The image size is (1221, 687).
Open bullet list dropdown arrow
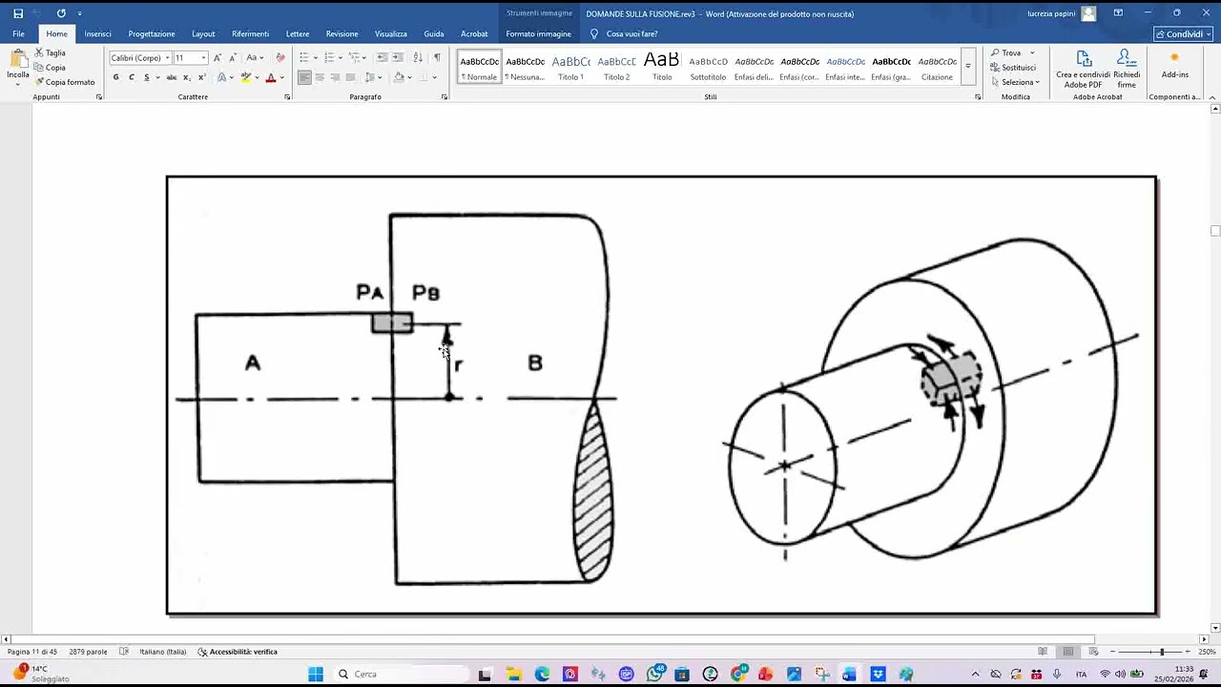[316, 58]
